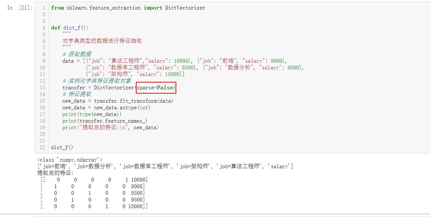
Task: Click the print(transfer.feature_names_) line
Action: (x=104, y=121)
